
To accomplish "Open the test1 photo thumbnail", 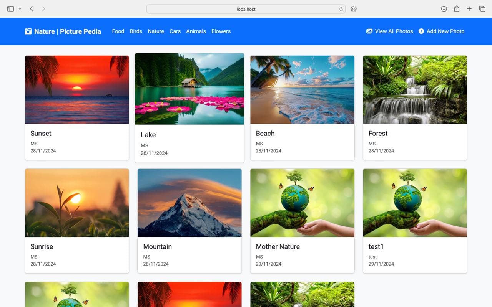I will pos(415,203).
